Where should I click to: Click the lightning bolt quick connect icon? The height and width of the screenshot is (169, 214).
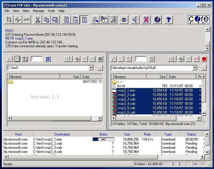(x=18, y=20)
